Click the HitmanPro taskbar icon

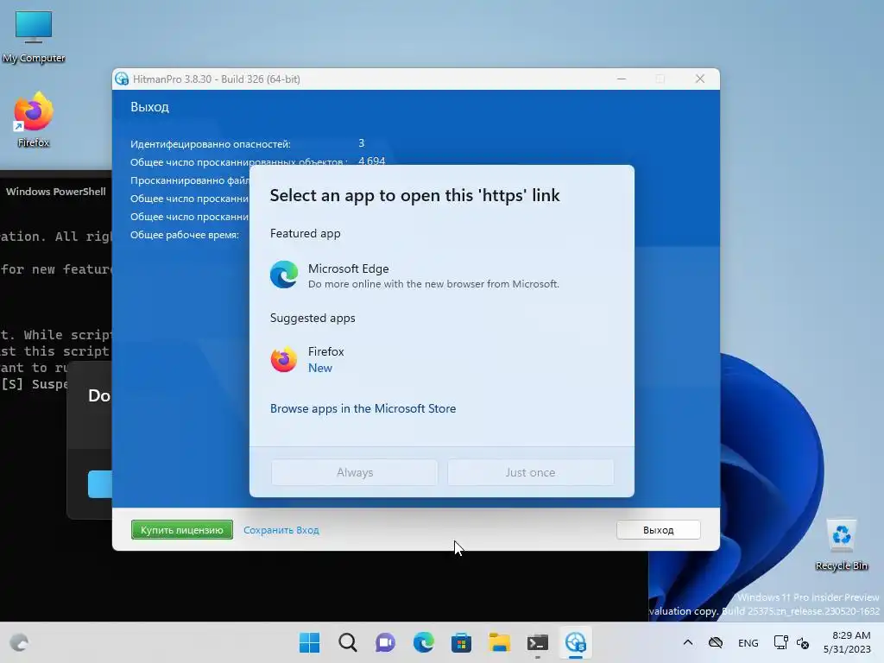point(576,642)
